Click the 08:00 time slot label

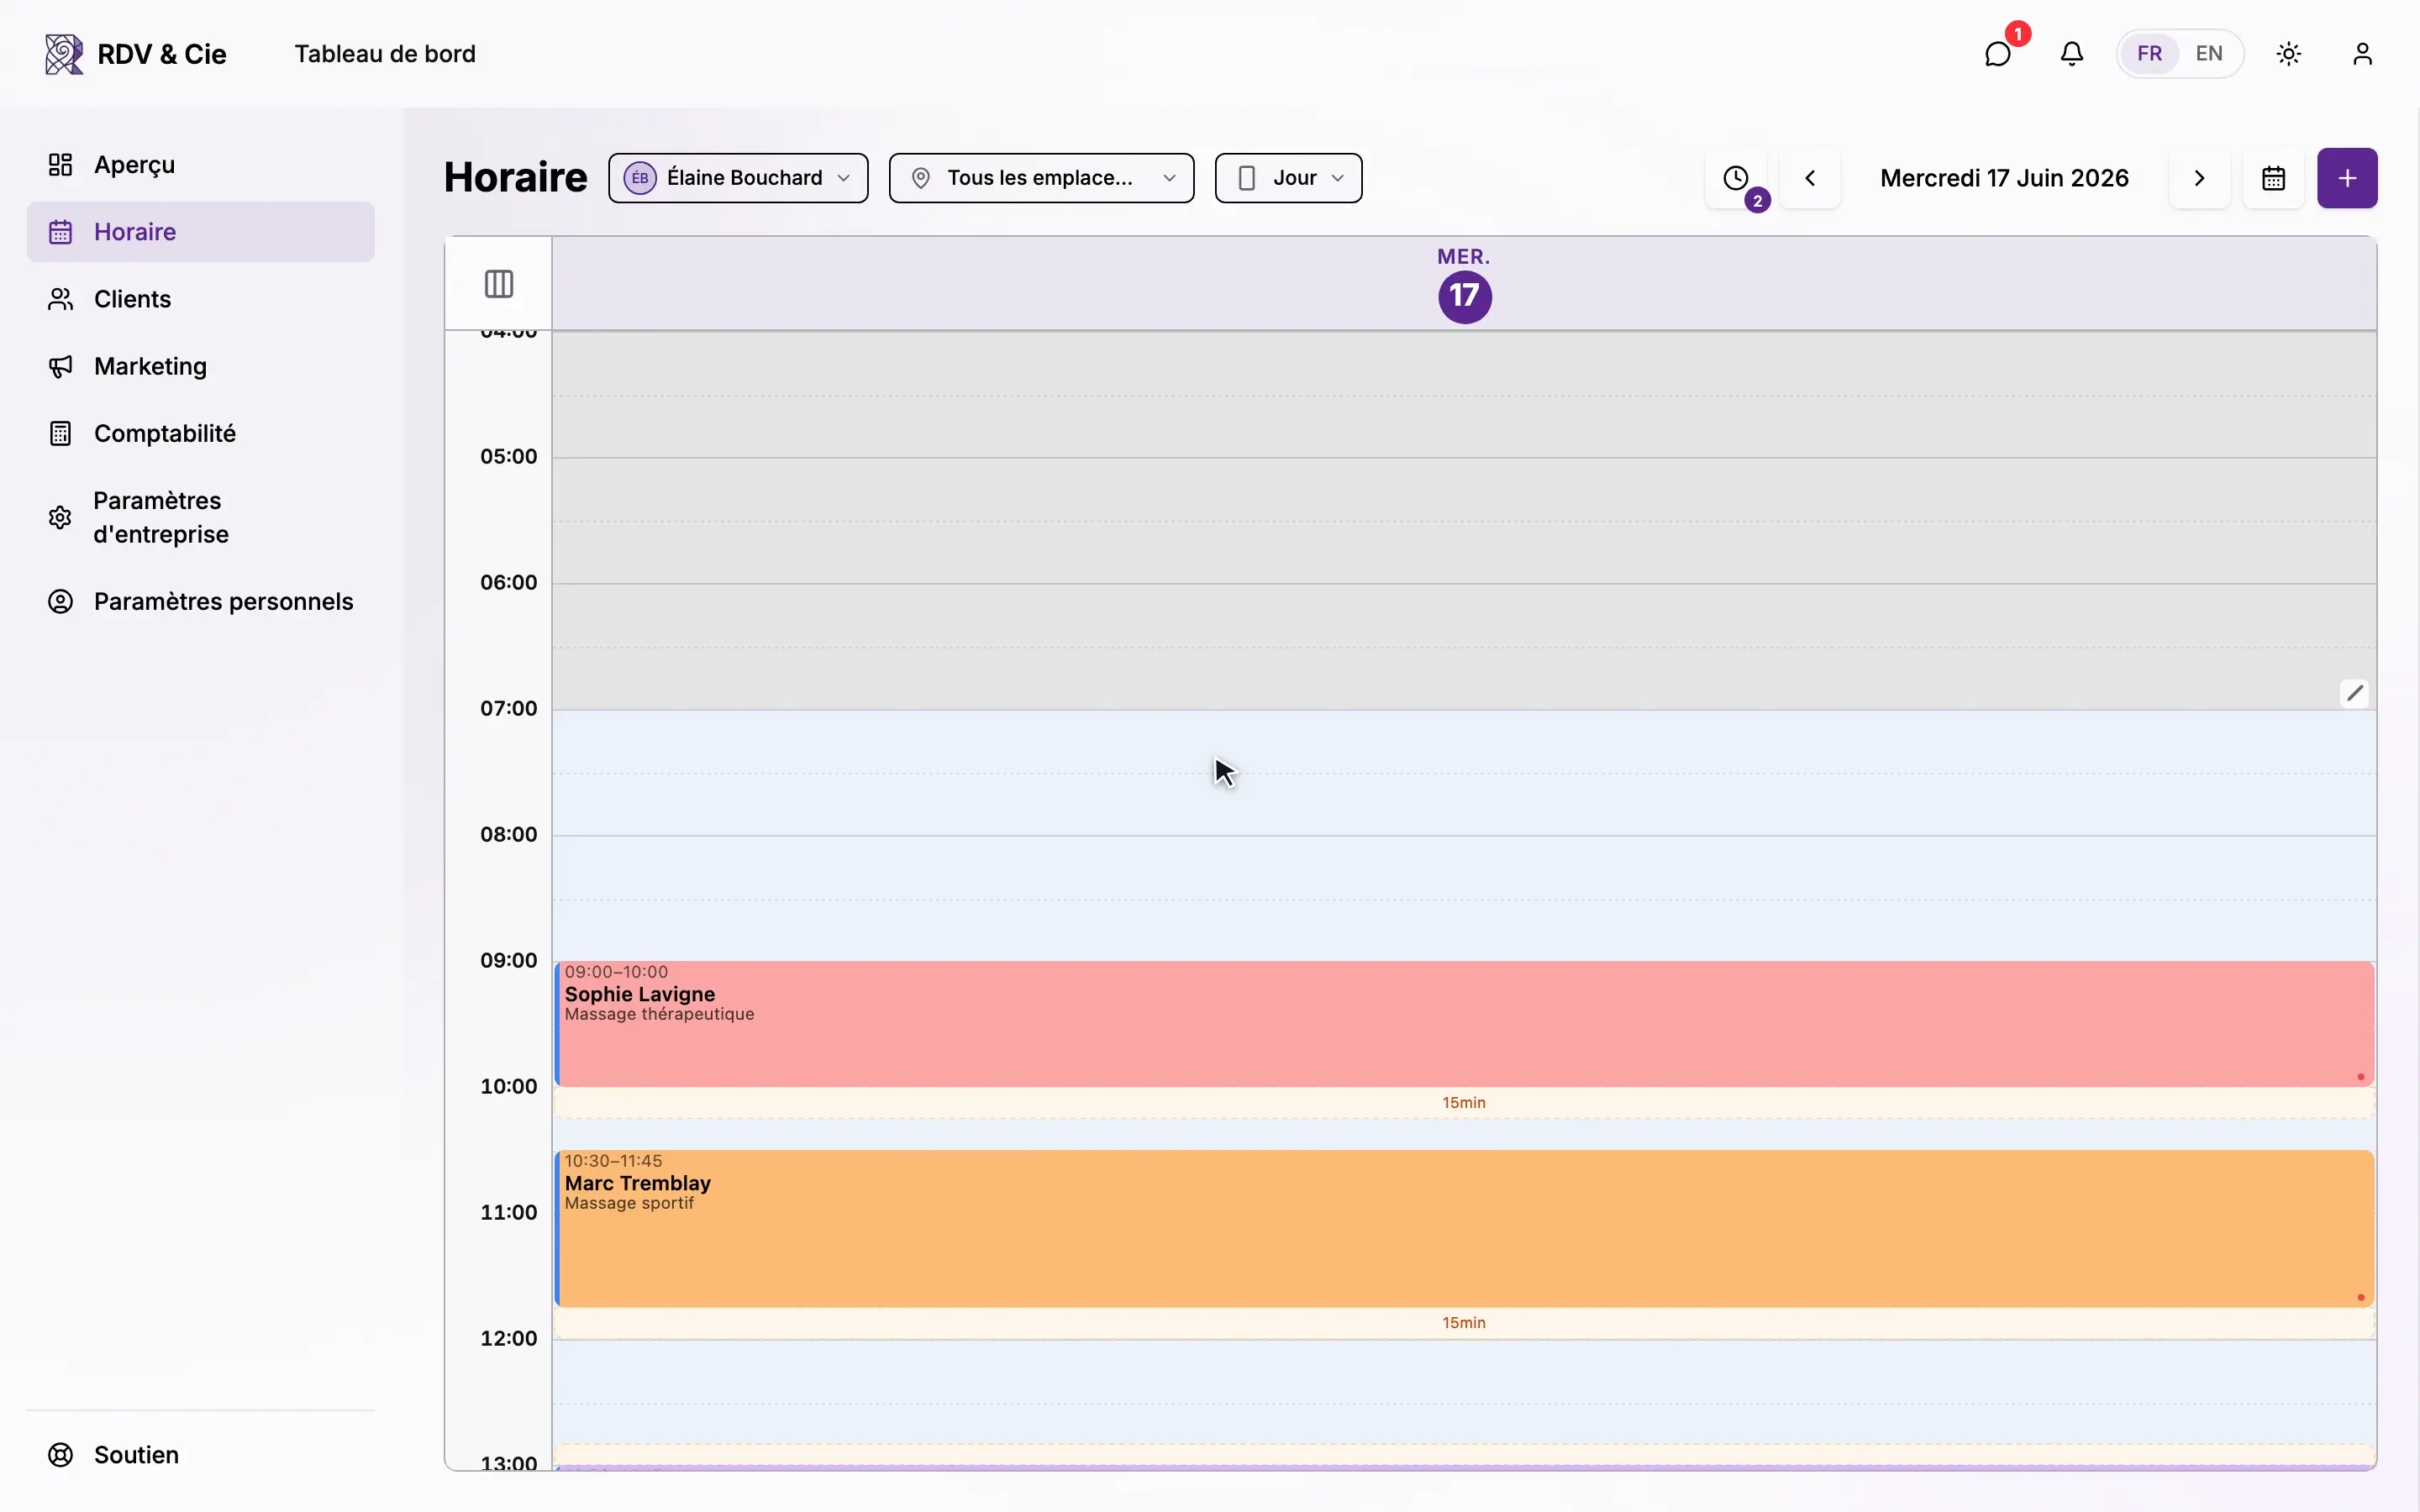pyautogui.click(x=508, y=834)
